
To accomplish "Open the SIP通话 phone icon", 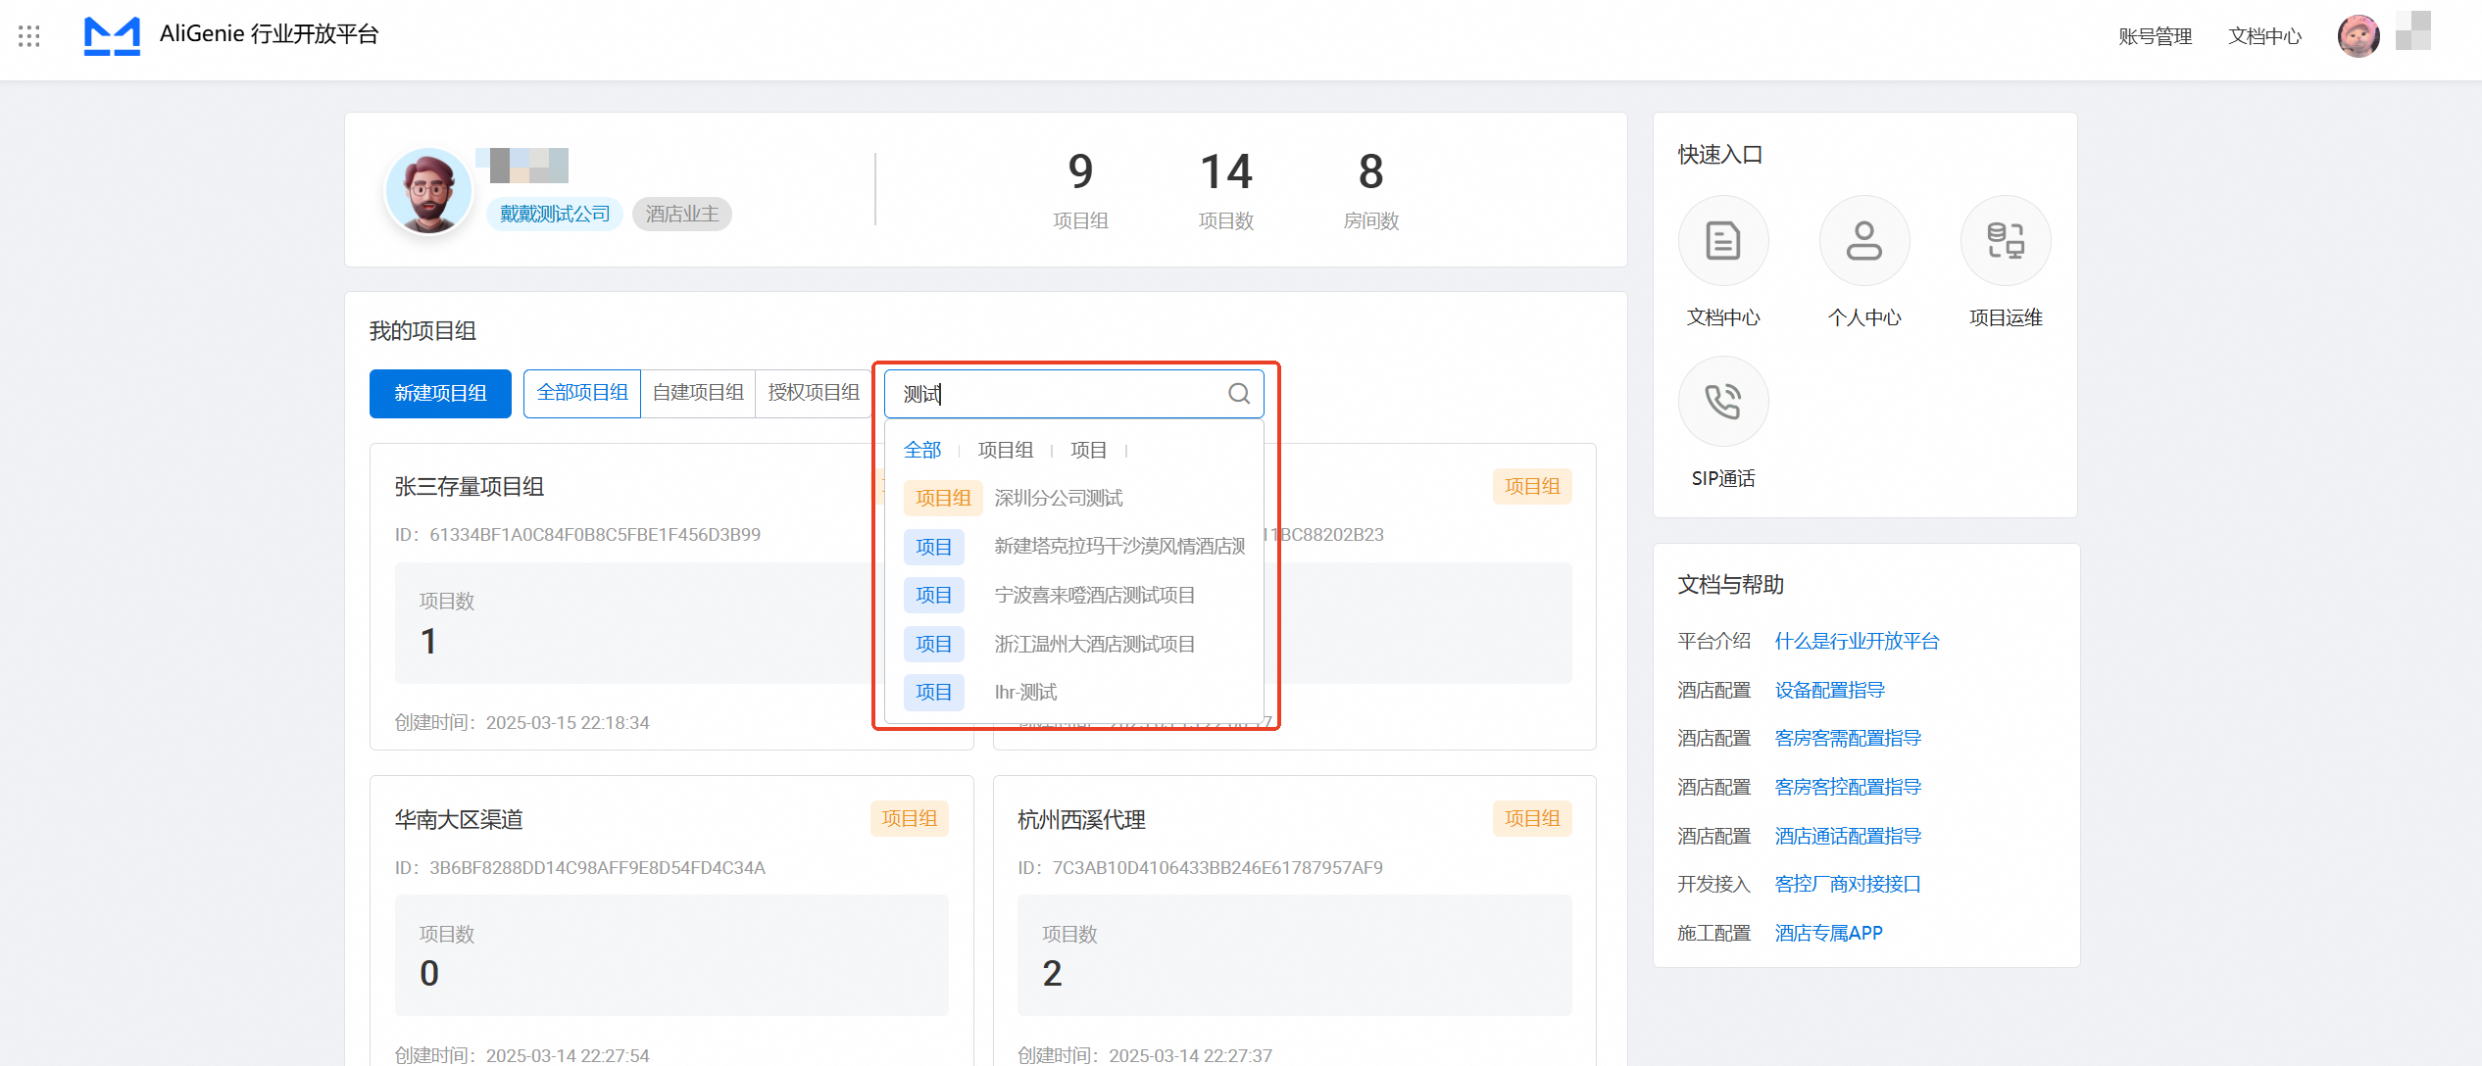I will 1723,402.
